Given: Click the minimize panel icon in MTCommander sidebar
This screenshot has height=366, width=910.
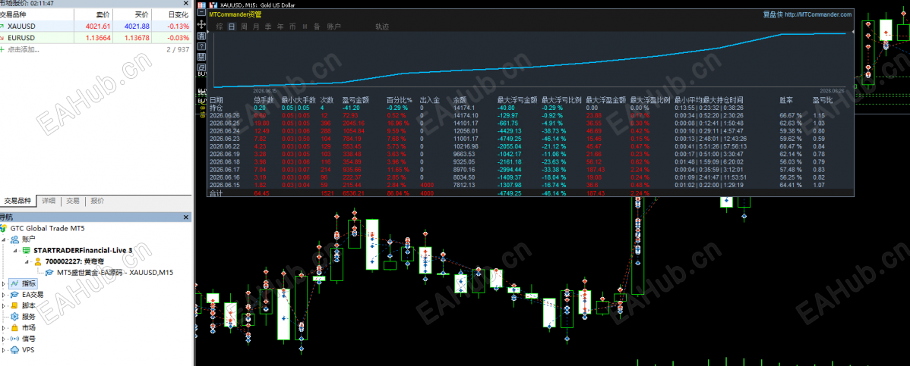Looking at the screenshot, I should pos(201,12).
